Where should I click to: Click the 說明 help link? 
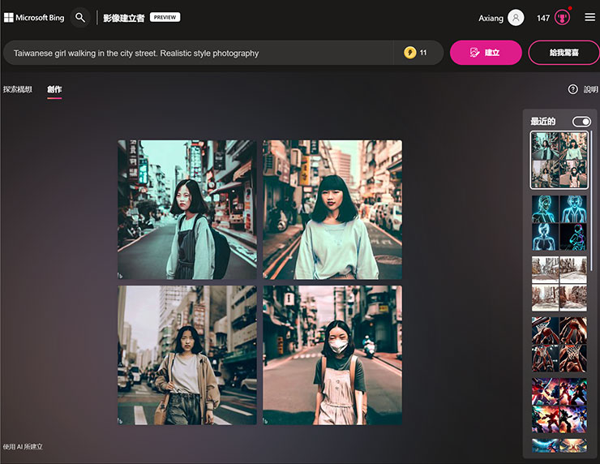pyautogui.click(x=590, y=89)
